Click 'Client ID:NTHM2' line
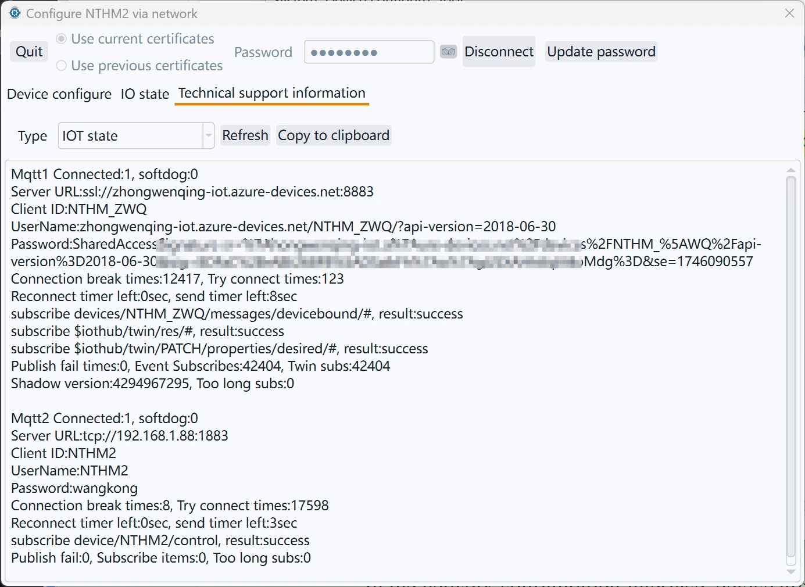The image size is (805, 587). point(64,453)
